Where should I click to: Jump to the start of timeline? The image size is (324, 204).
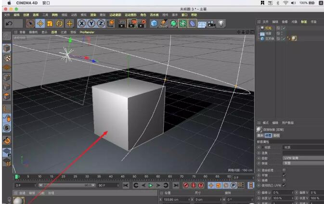(126, 185)
